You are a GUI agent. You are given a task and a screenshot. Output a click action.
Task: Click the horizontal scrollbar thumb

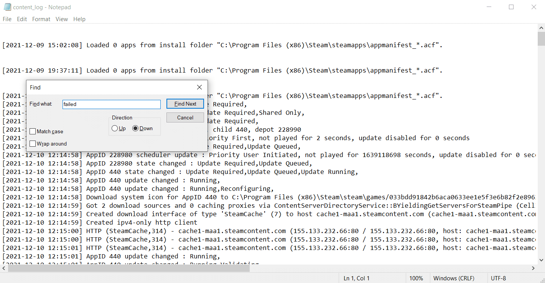pyautogui.click(x=128, y=268)
